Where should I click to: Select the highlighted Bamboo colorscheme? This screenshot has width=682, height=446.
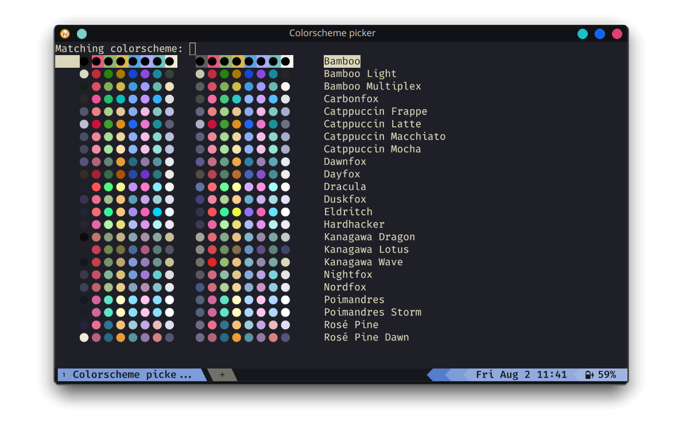coord(342,61)
